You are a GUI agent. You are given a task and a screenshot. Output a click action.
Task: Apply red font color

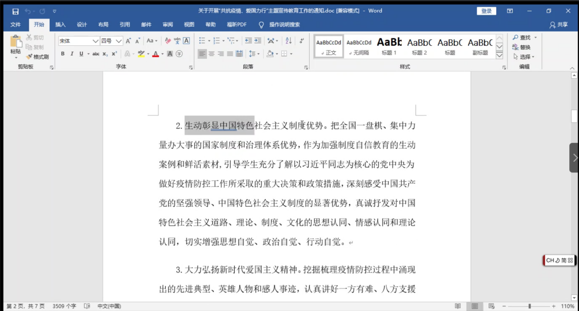pos(155,54)
